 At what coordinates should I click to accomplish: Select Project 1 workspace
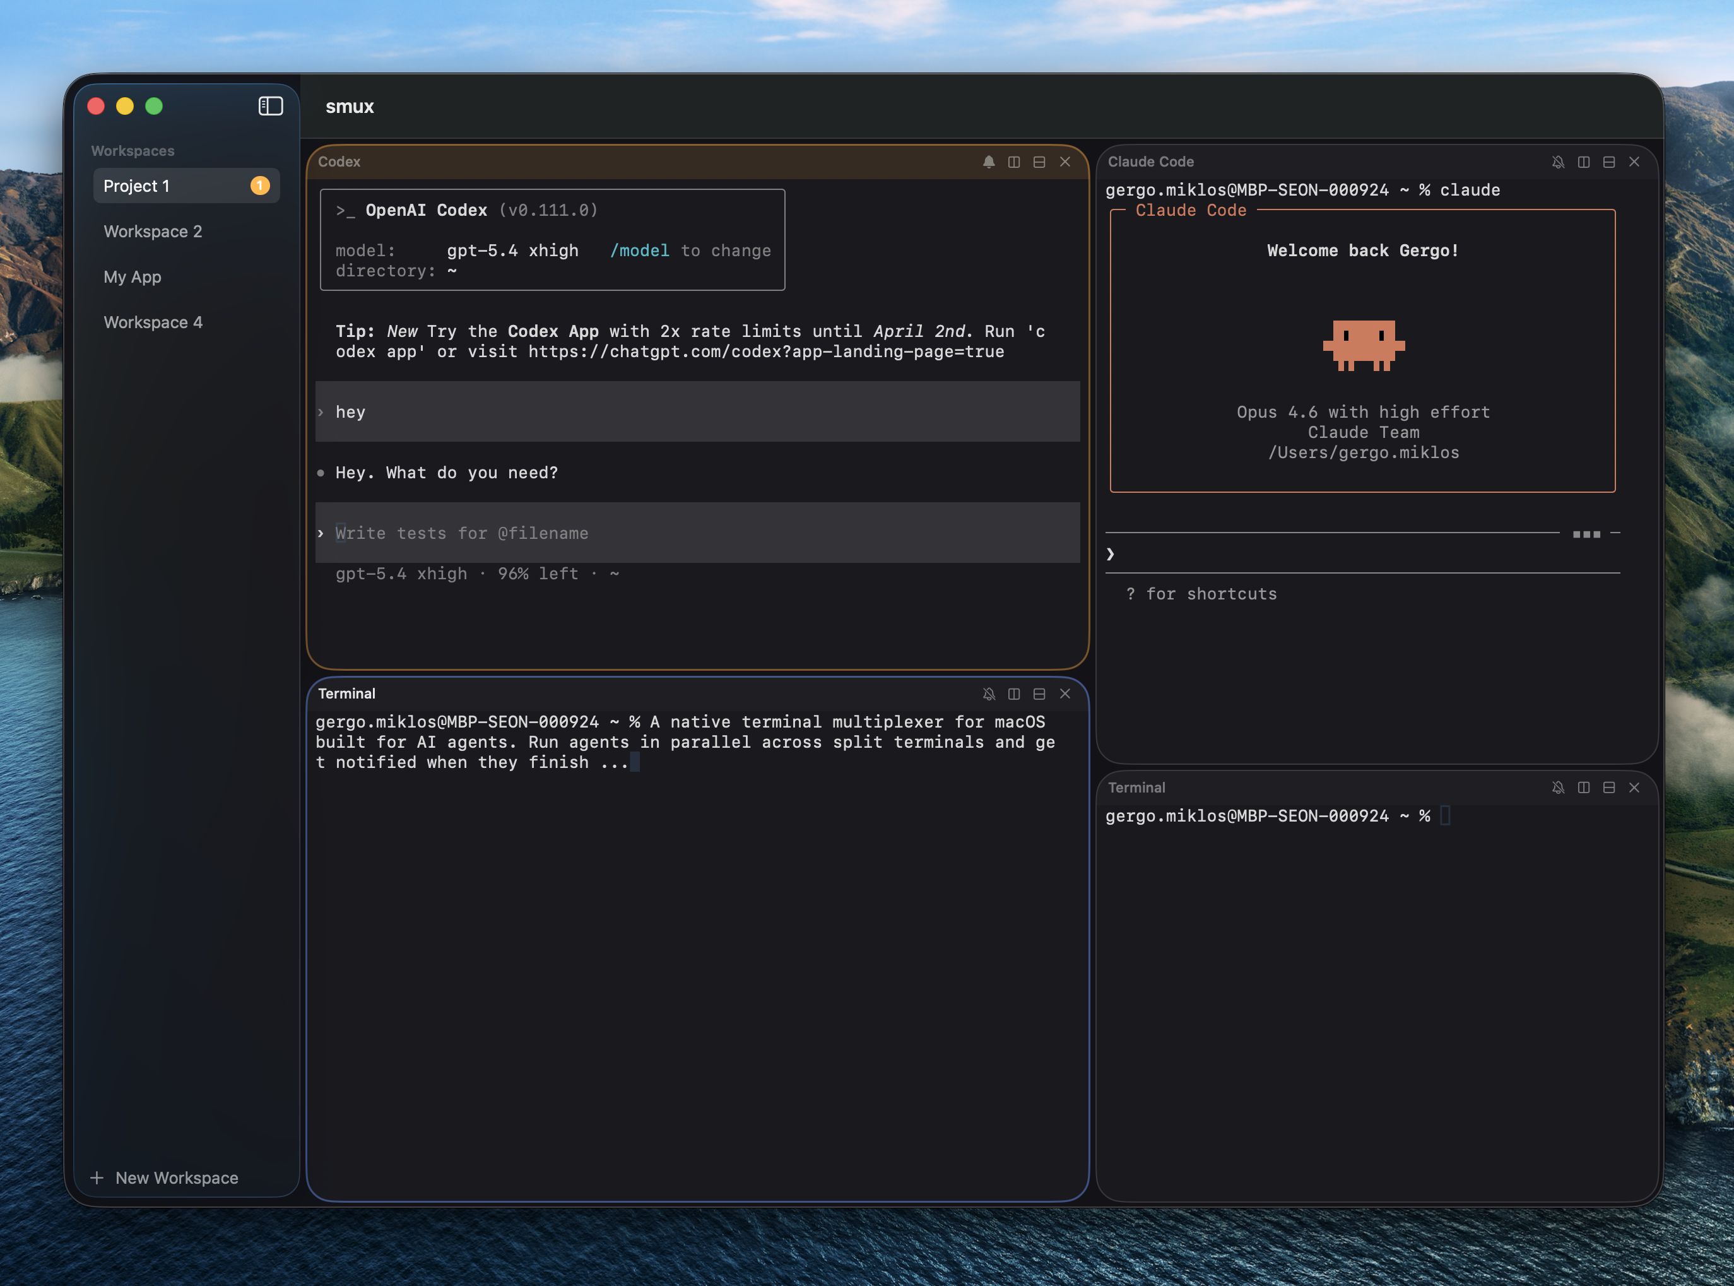click(186, 186)
